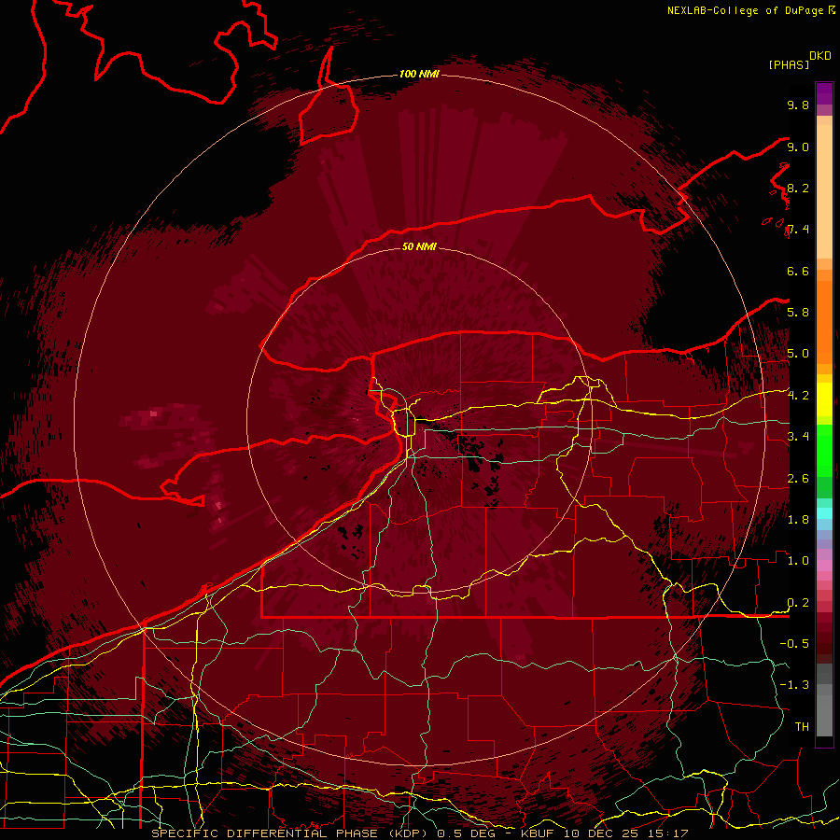Click the dark orange band of color bar

click(x=824, y=321)
